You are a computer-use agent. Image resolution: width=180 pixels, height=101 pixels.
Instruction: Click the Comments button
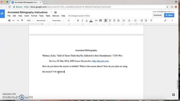157,15
